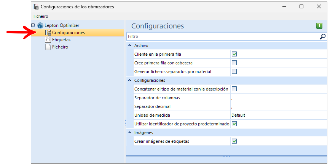Select the Lepton Optimizer root node
This screenshot has height=164, width=330.
(62, 25)
